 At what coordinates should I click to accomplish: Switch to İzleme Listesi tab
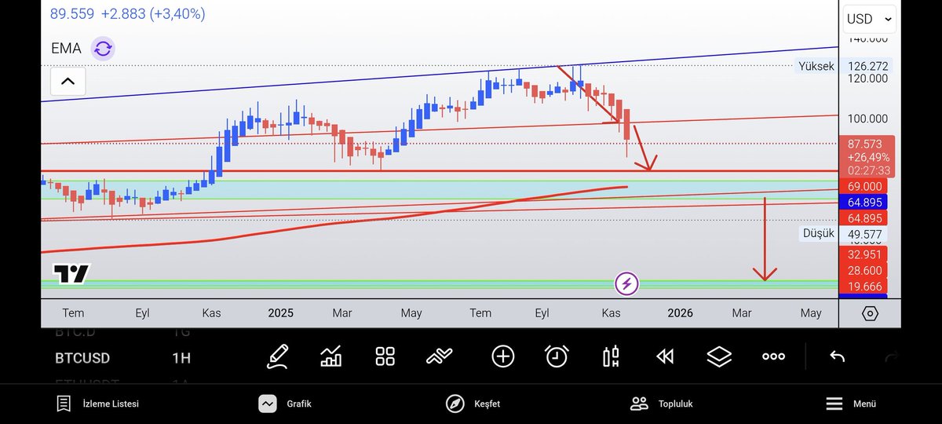(97, 404)
